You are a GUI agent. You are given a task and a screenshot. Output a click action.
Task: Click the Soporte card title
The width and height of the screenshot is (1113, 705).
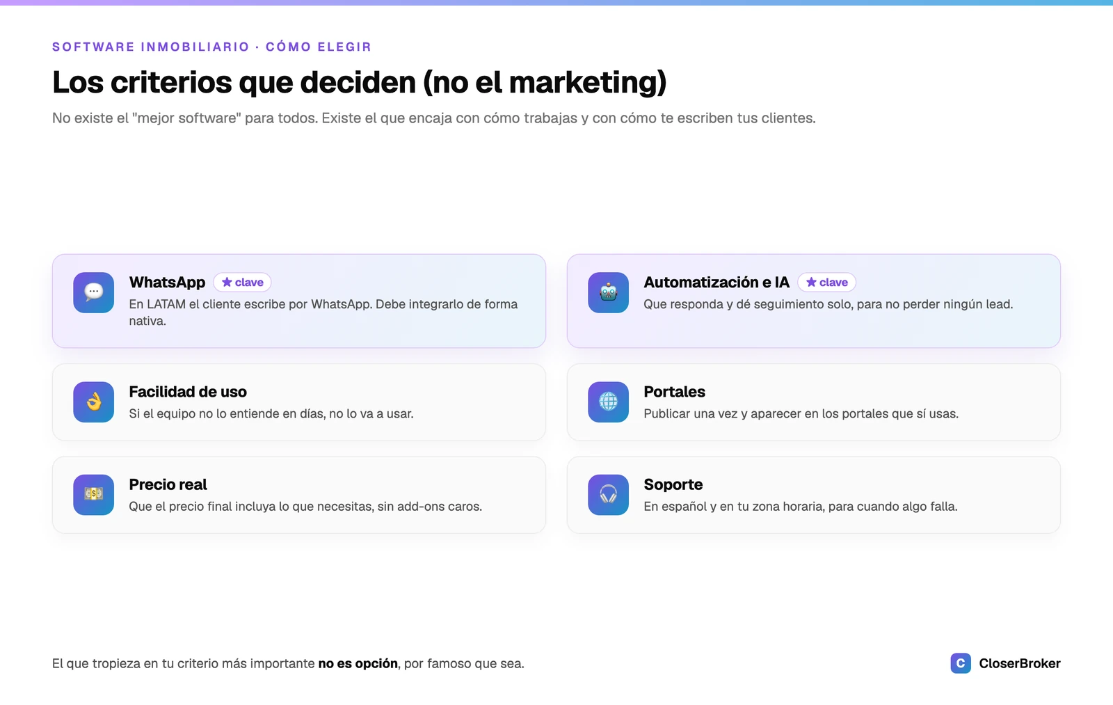673,484
